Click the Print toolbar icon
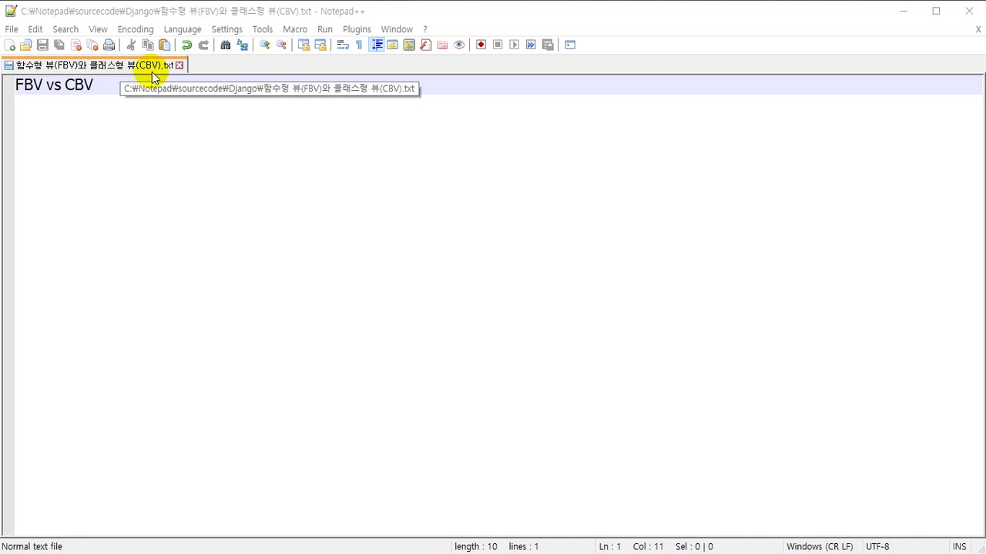 (x=109, y=45)
